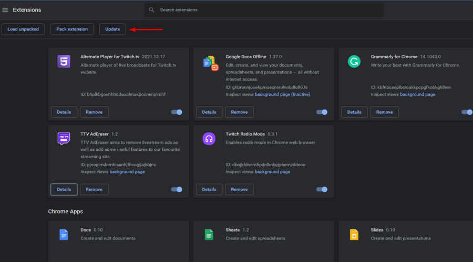Click the Slides app icon
Viewport: 473px width, 262px height.
click(x=354, y=235)
